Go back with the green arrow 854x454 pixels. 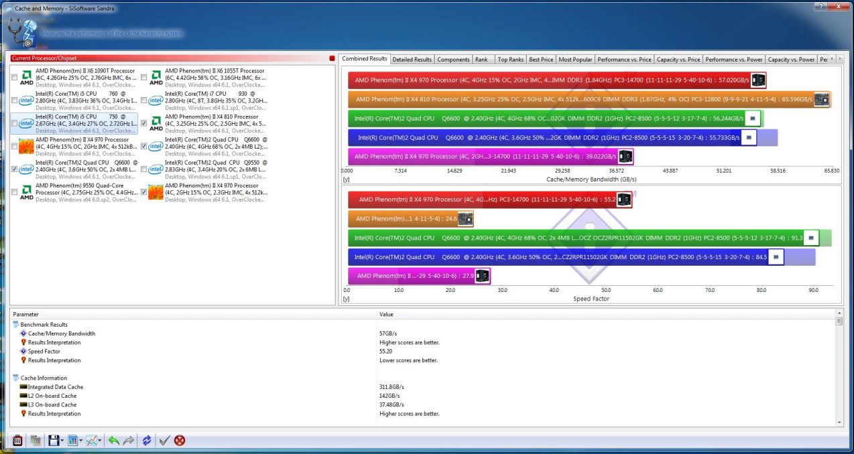pos(114,441)
